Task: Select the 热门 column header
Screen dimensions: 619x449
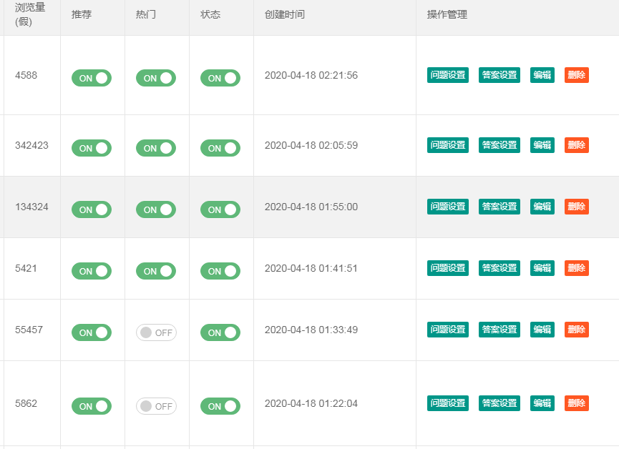Action: click(x=146, y=14)
